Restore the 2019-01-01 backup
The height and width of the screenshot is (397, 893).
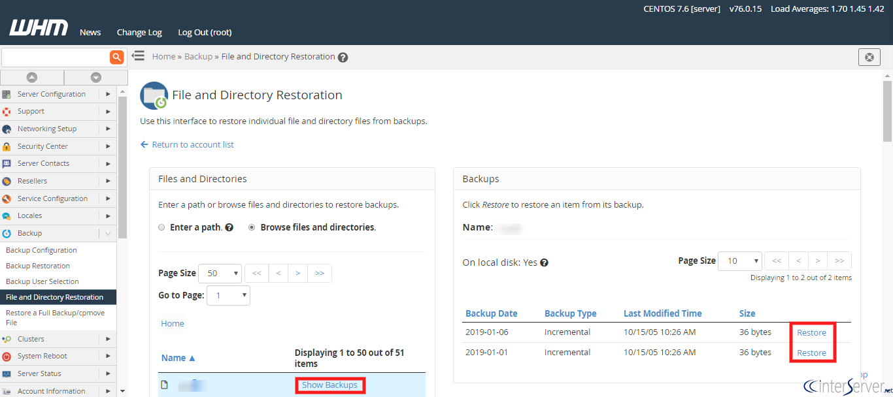[x=811, y=353]
